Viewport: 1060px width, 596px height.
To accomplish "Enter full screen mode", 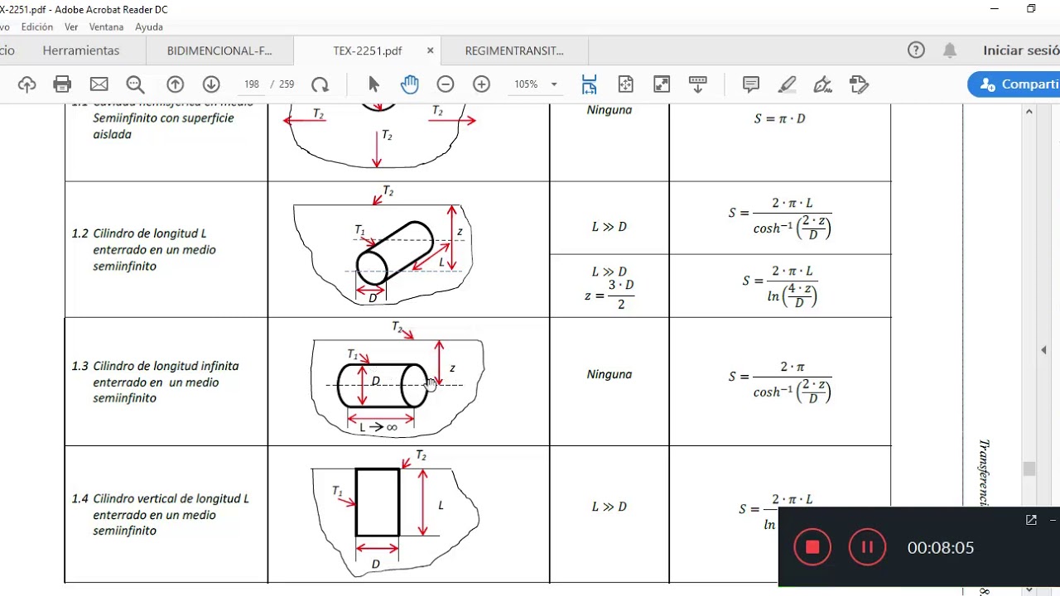I will click(662, 84).
